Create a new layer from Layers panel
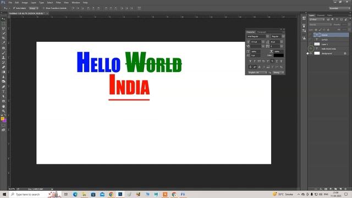Viewport: 352px width, 198px height. click(340, 189)
